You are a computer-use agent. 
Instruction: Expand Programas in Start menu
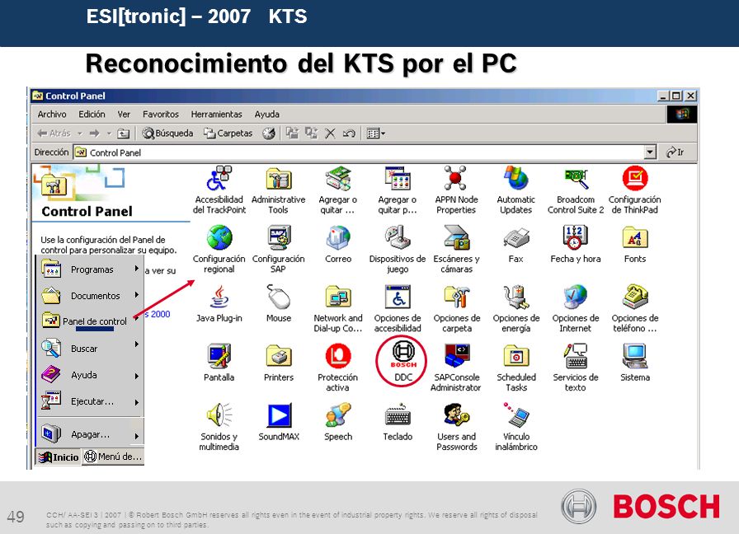point(90,269)
